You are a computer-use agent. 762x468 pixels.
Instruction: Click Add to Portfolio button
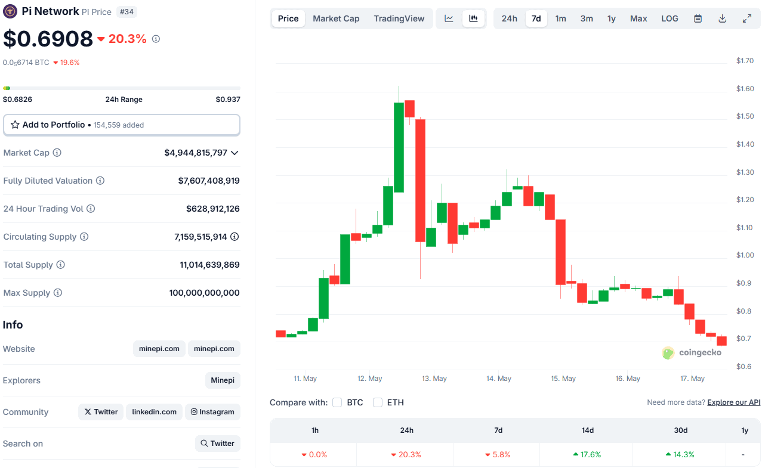tap(122, 125)
